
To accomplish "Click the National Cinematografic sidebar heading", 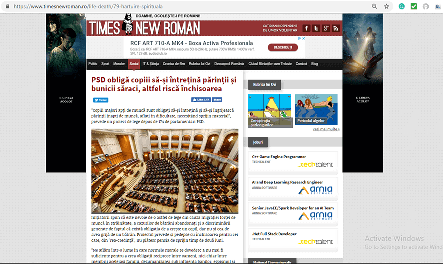I will 272,261.
